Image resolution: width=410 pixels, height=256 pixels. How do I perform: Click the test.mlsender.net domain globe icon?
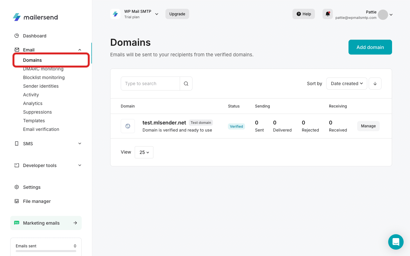click(128, 126)
